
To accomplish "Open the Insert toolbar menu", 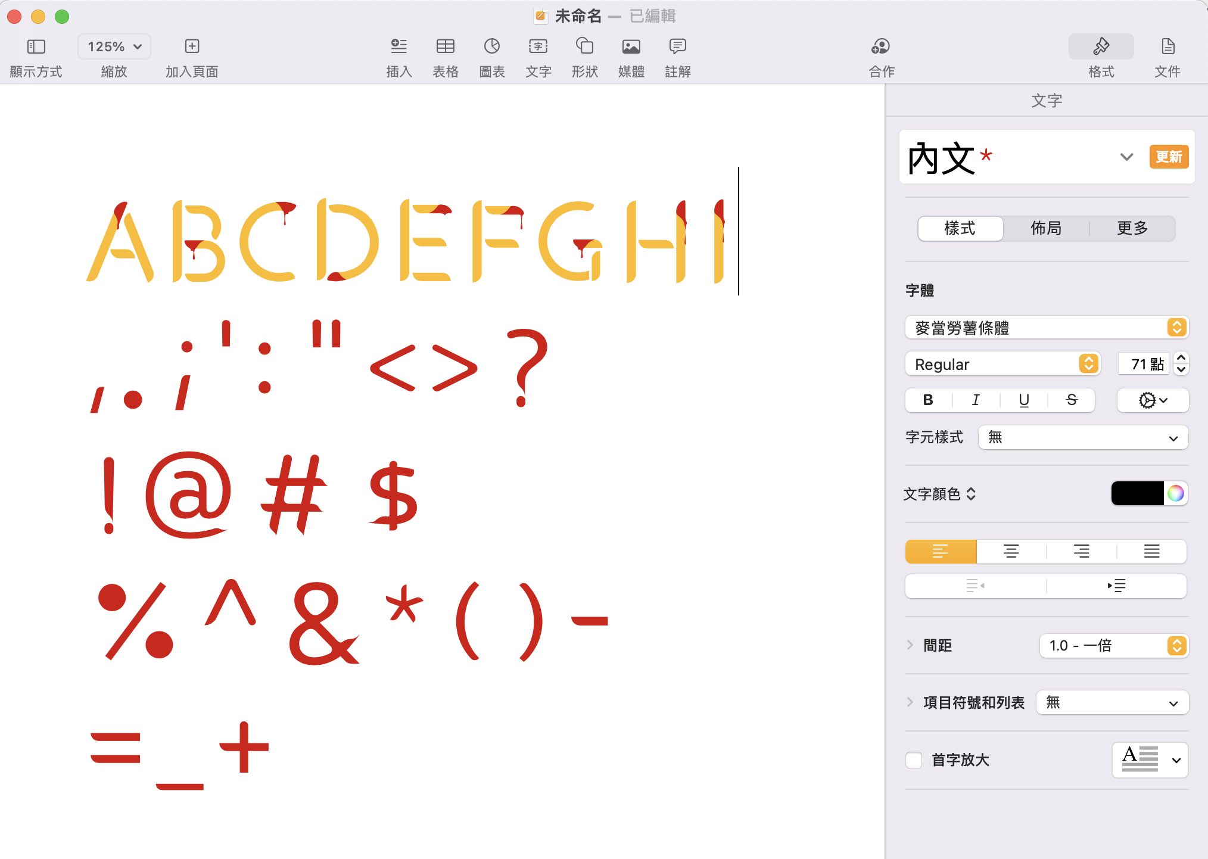I will [398, 46].
